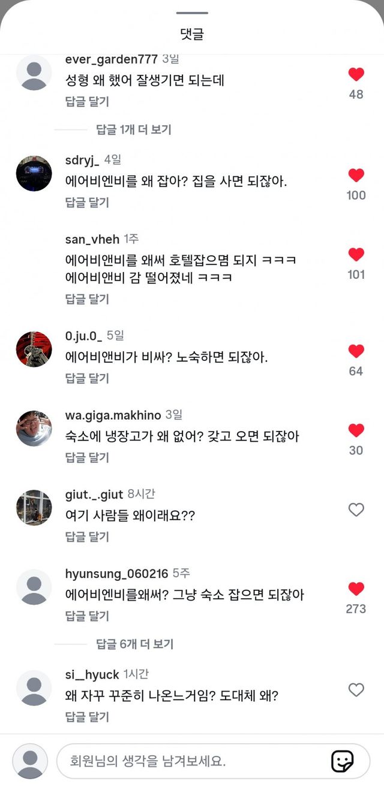Reply to sdryj_ via 답글 달기
384x790 pixels.
tap(87, 202)
